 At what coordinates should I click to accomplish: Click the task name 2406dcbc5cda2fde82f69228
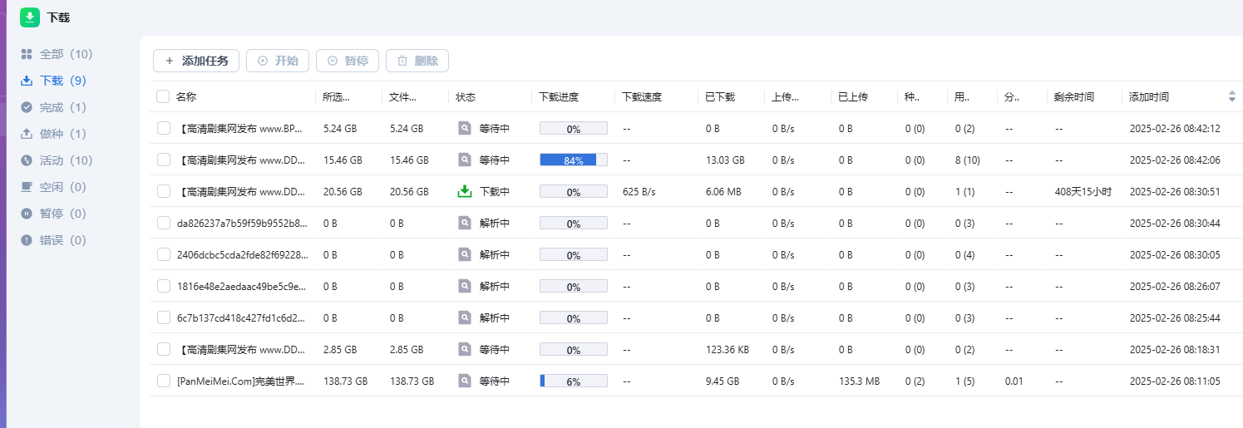point(242,254)
